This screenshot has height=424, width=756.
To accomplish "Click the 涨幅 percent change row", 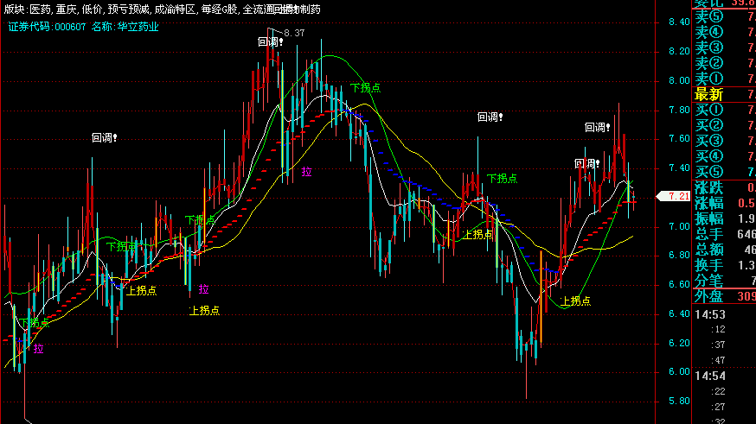I will point(725,203).
